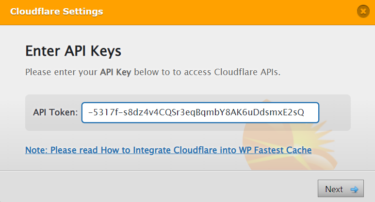Screen dimensions: 375x202
Task: Click the word 'Next' on the button
Action: tap(334, 189)
